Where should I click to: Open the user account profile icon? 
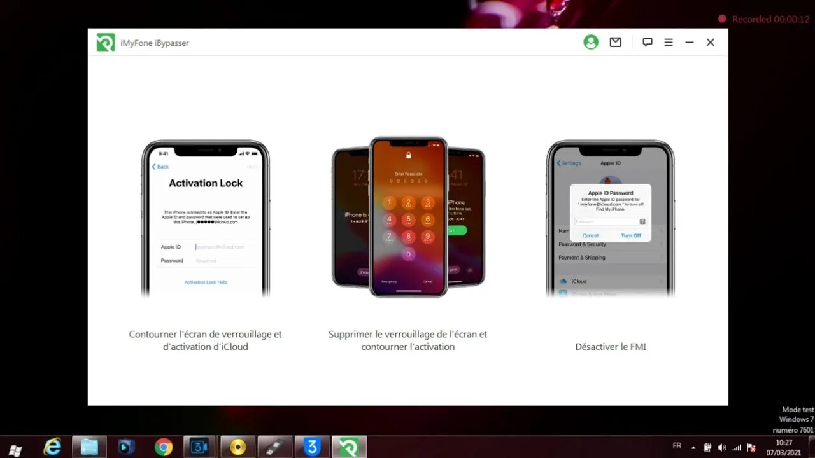coord(591,42)
